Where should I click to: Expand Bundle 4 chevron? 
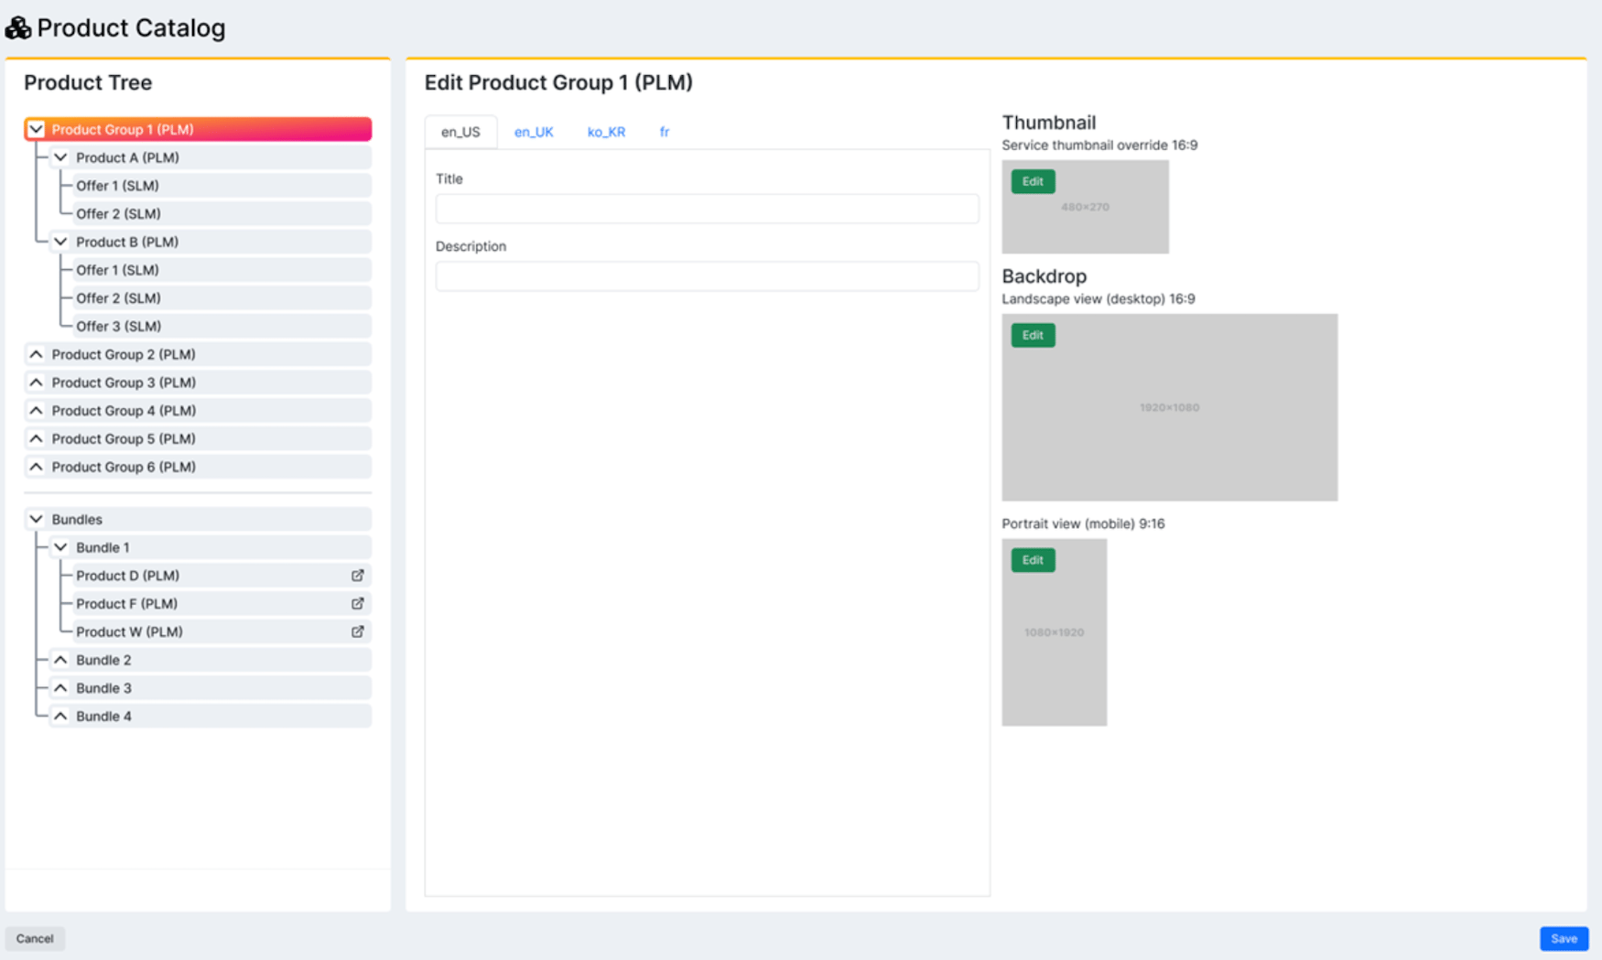click(x=60, y=716)
